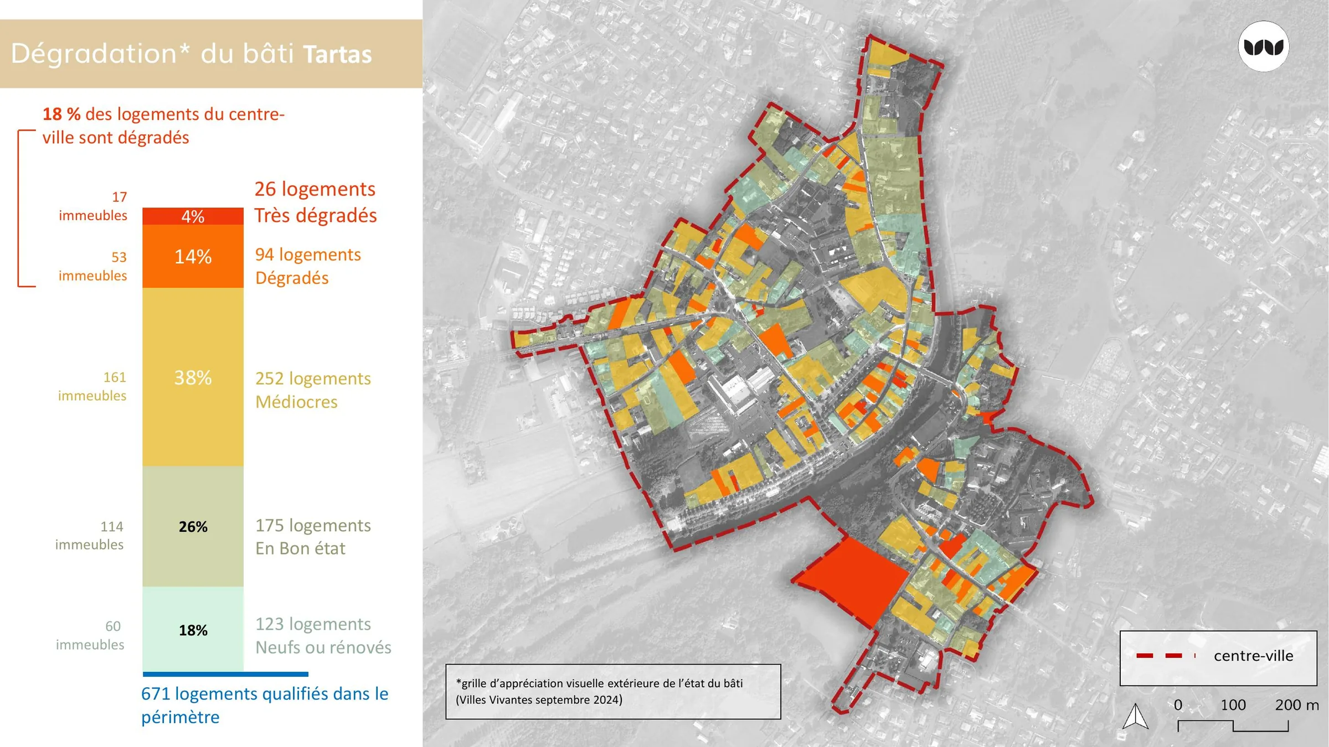Click the title "Dégradation* du bâti Tartas"
This screenshot has width=1329, height=747.
tap(191, 54)
